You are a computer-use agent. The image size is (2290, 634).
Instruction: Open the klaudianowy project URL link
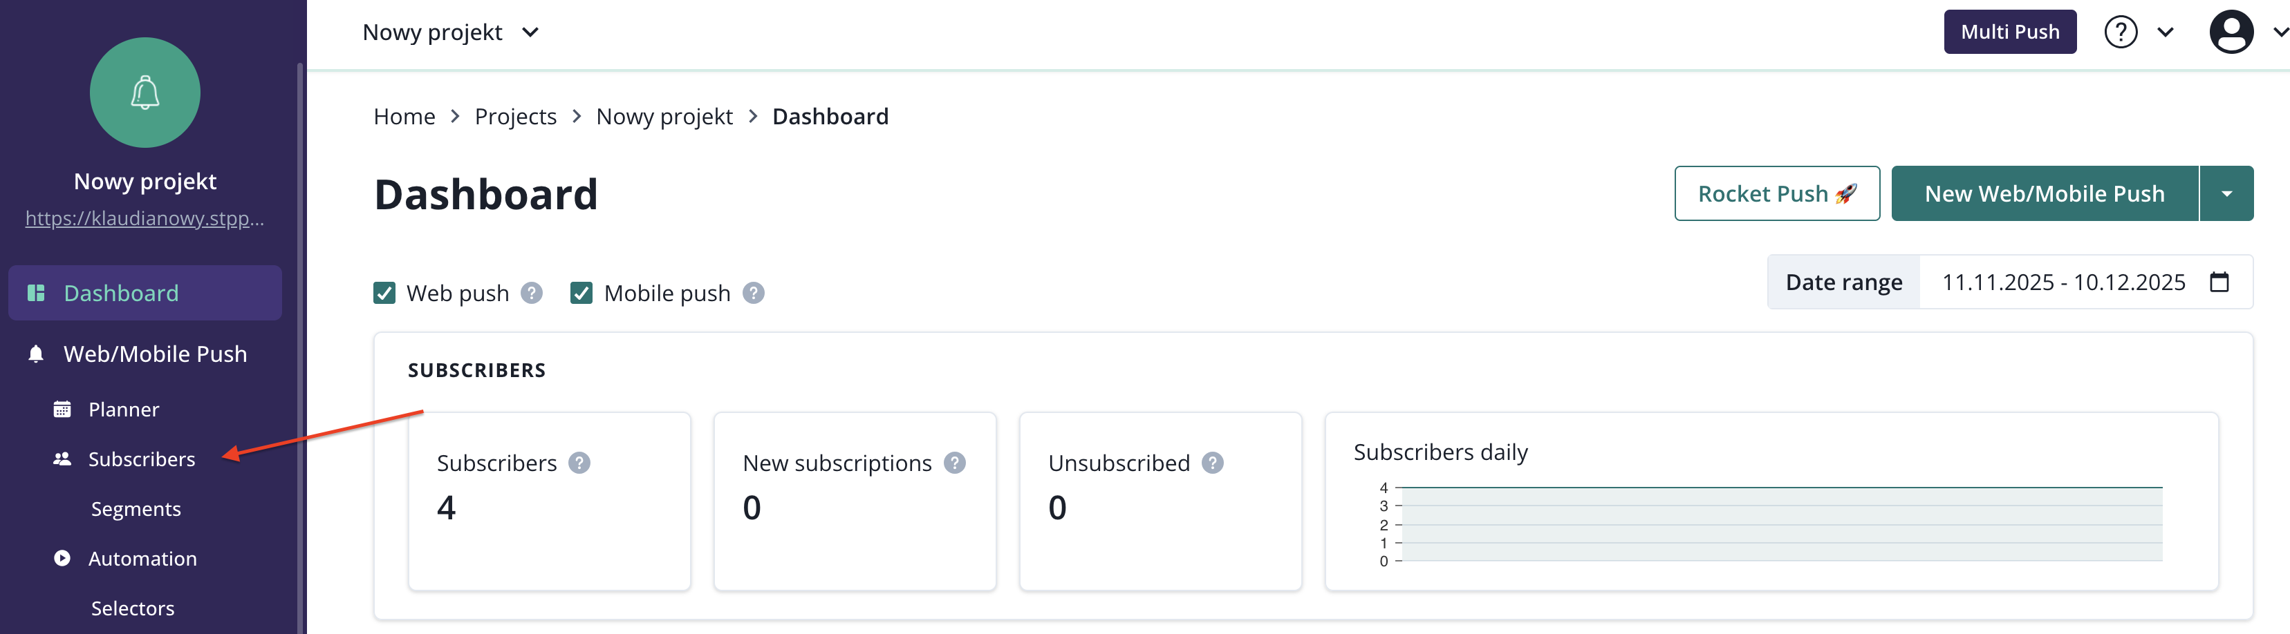pos(144,218)
